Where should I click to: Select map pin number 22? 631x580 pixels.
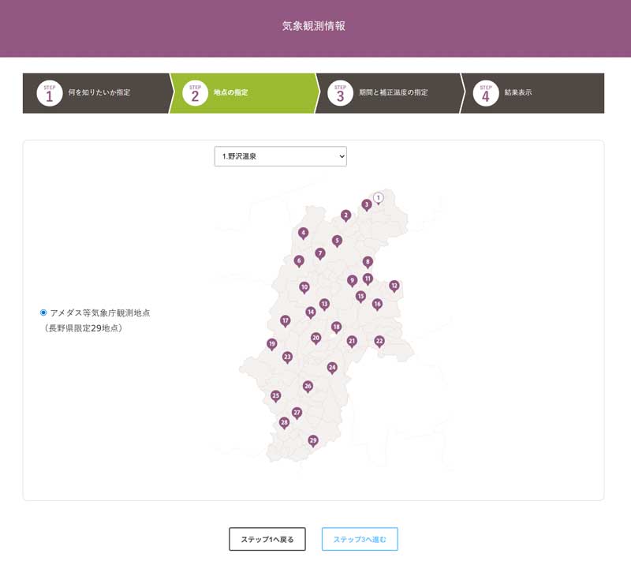point(379,341)
